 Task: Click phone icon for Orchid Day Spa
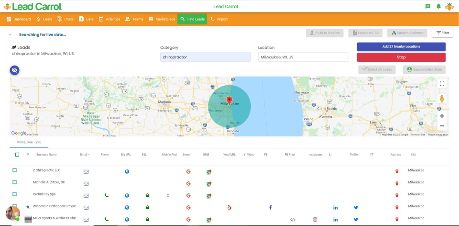coord(107,195)
